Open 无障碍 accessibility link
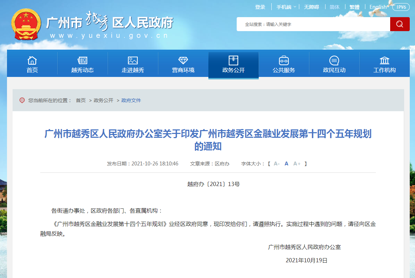 [x=311, y=7]
